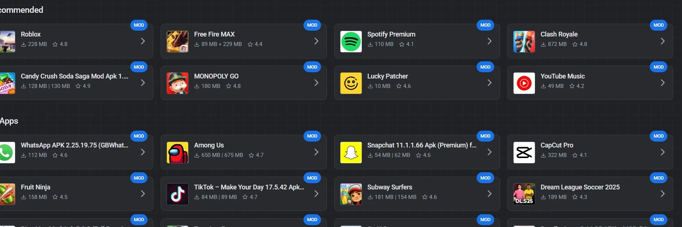Click the chevron arrow on Spotify Premium

[489, 41]
